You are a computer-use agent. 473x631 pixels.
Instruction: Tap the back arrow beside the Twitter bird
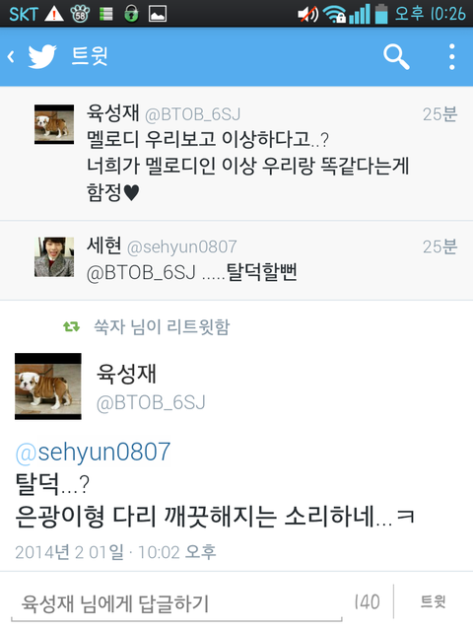[11, 57]
